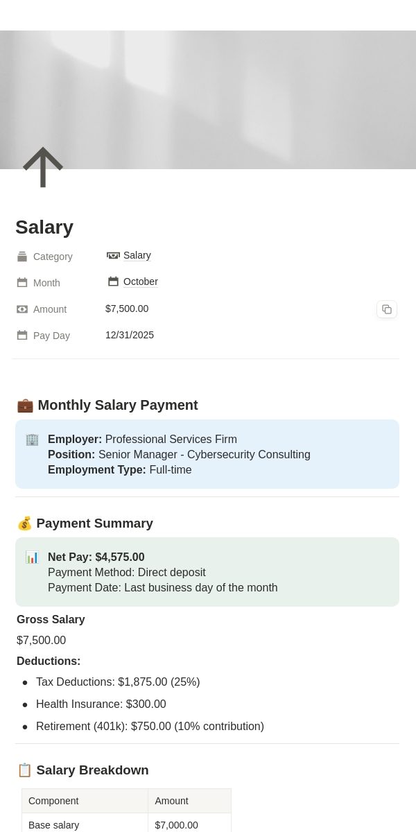Click the Salary relation banknote icon
This screenshot has width=416, height=832.
[113, 255]
